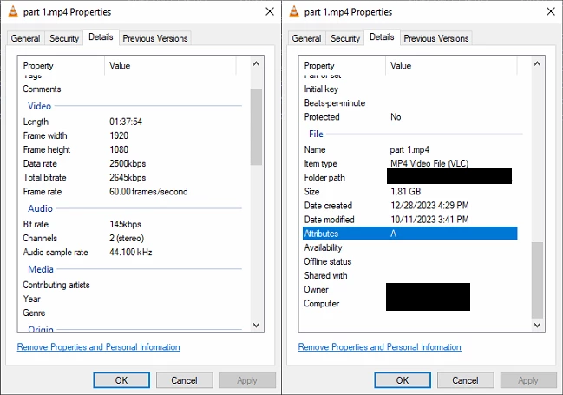The height and width of the screenshot is (395, 563).
Task: Click Cancel in the left Properties window
Action: [184, 380]
